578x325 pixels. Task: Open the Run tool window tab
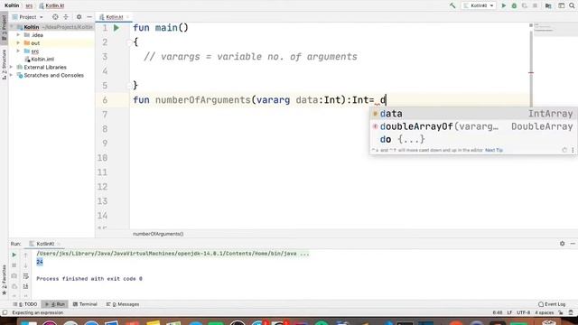point(54,304)
